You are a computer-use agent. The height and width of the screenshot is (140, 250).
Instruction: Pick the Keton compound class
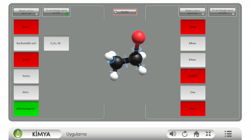tap(26, 76)
